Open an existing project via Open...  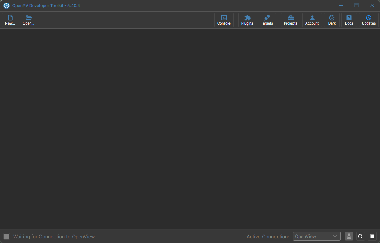29,20
